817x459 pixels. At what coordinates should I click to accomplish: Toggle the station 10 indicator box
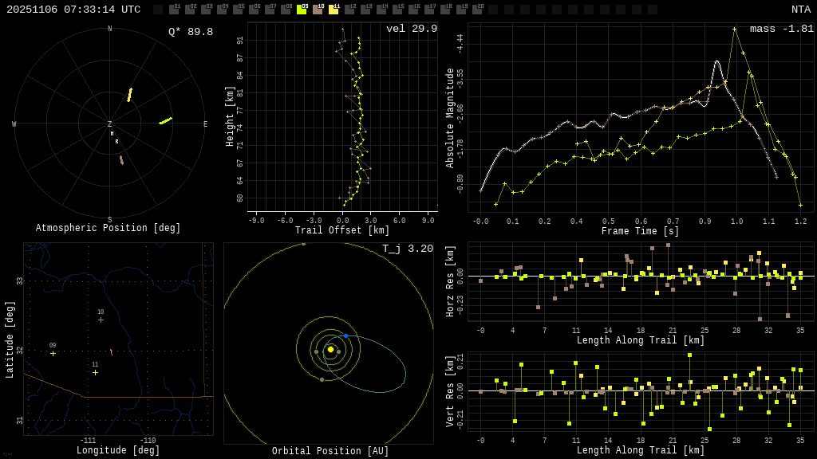pyautogui.click(x=318, y=10)
